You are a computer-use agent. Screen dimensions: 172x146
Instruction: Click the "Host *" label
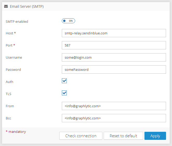pyautogui.click(x=11, y=33)
